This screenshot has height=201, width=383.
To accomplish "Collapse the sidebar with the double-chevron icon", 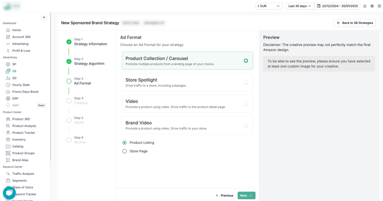I will 44,17.
